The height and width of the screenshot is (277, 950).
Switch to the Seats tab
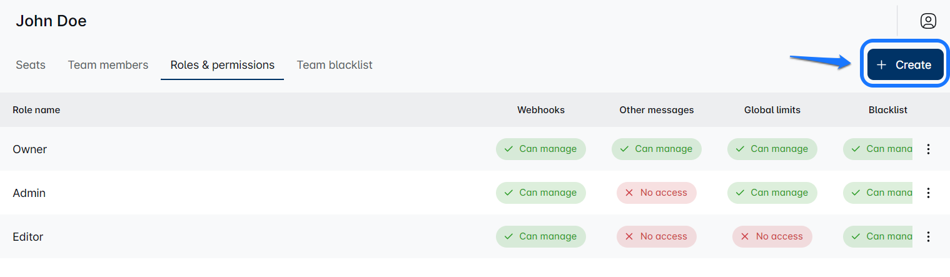31,65
